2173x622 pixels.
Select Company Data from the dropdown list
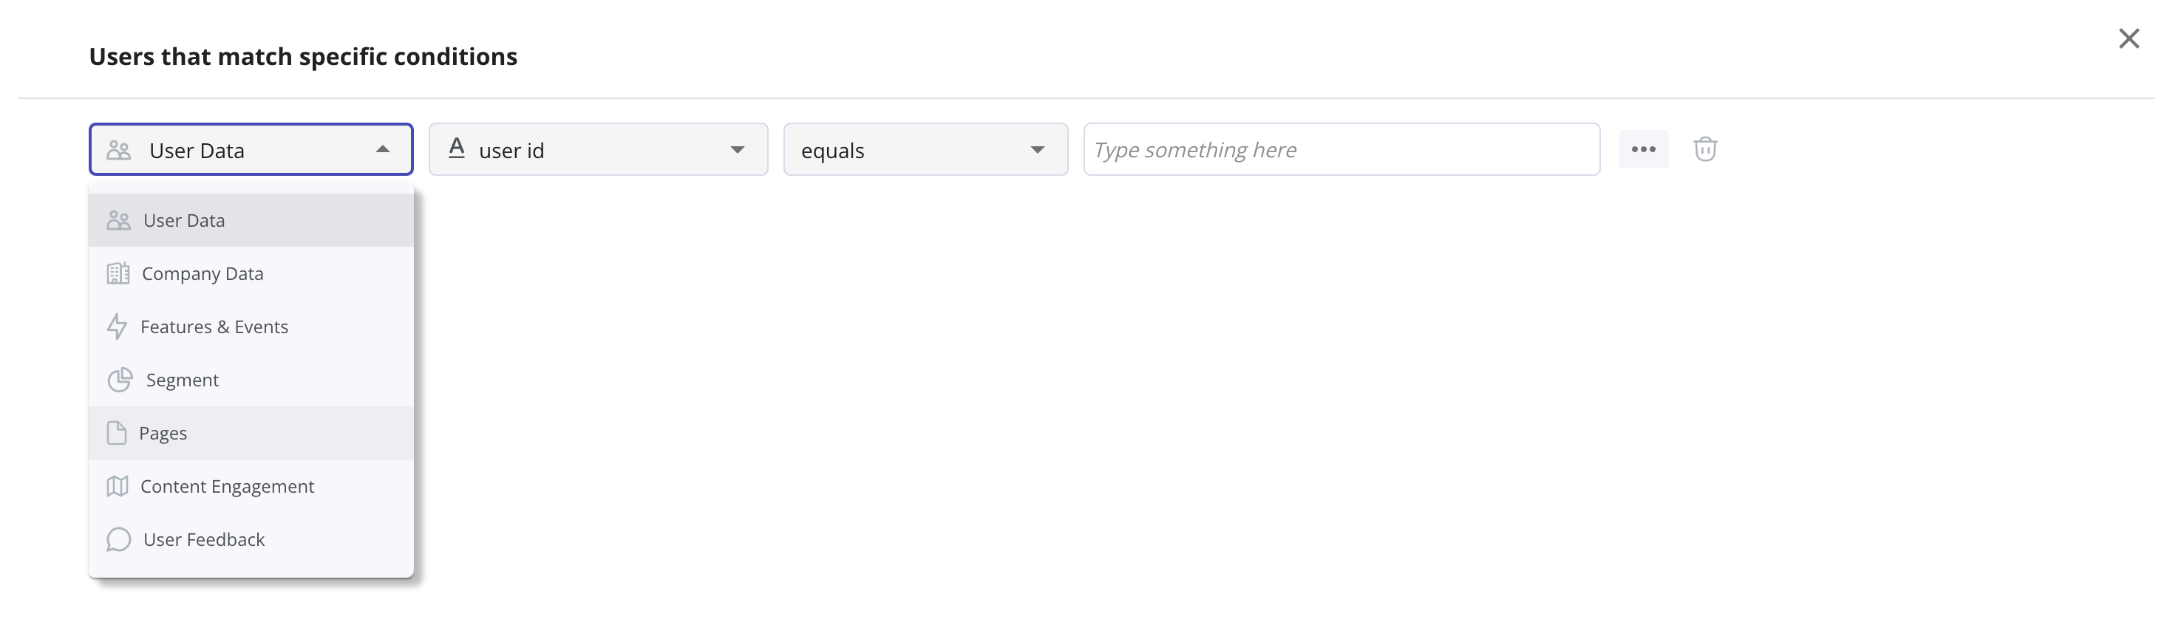click(x=203, y=273)
